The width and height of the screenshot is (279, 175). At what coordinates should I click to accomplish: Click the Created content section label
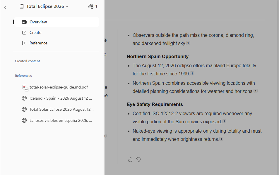pos(28,61)
